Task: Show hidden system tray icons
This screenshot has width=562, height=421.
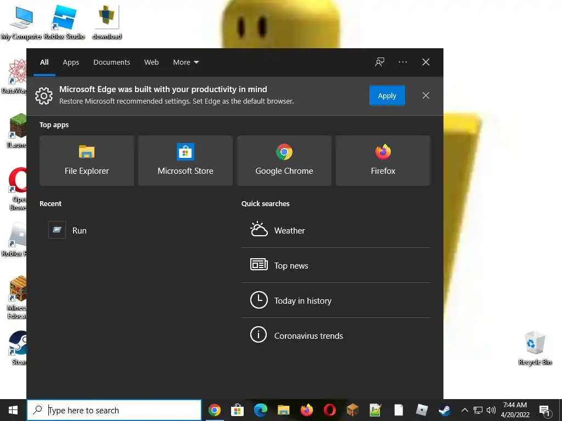Action: [x=464, y=410]
